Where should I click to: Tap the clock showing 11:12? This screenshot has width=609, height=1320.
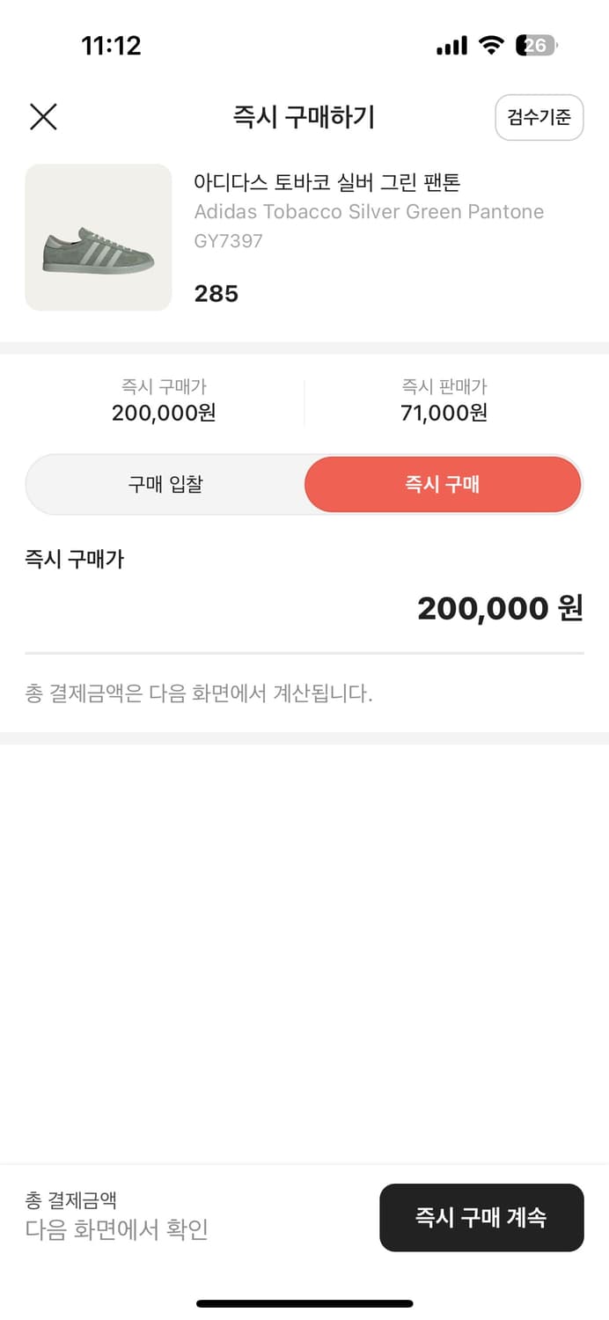110,45
